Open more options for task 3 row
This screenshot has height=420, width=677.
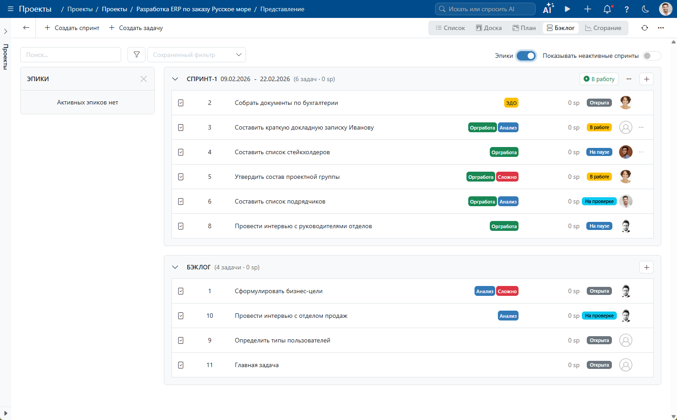pos(641,127)
